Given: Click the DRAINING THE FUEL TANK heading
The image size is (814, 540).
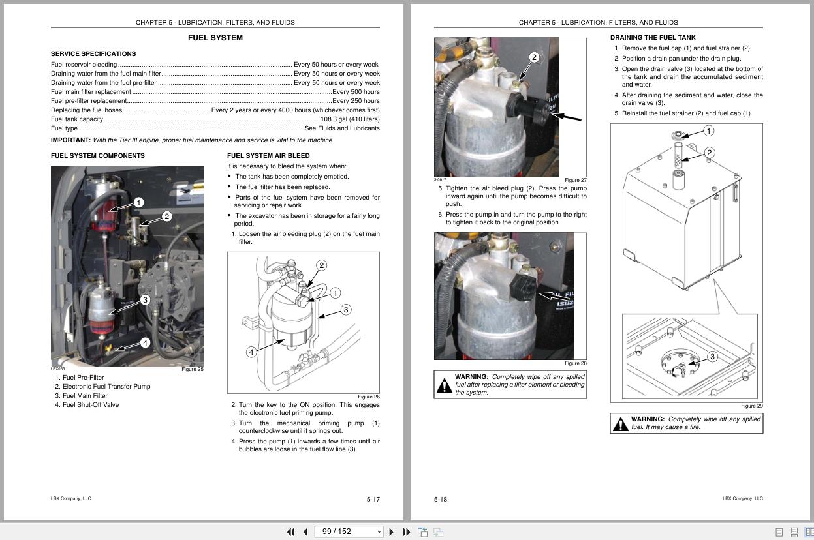Looking at the screenshot, I should click(653, 38).
